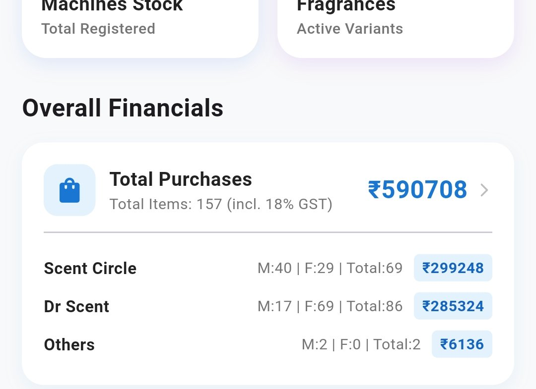Tap the divider below Total Purchases
Image resolution: width=536 pixels, height=389 pixels.
click(x=268, y=232)
